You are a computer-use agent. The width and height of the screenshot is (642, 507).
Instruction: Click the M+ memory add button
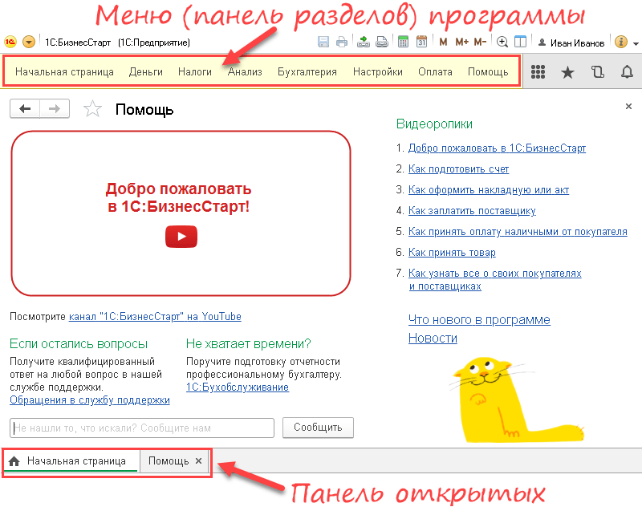tap(461, 42)
